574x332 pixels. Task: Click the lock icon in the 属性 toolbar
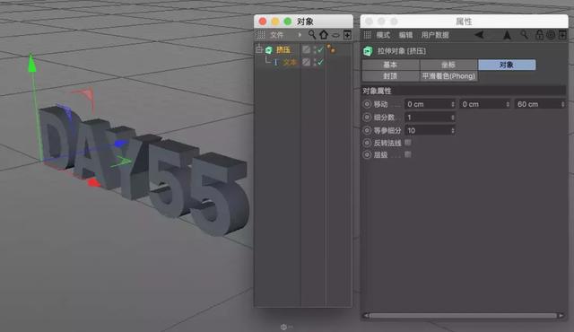coord(539,35)
